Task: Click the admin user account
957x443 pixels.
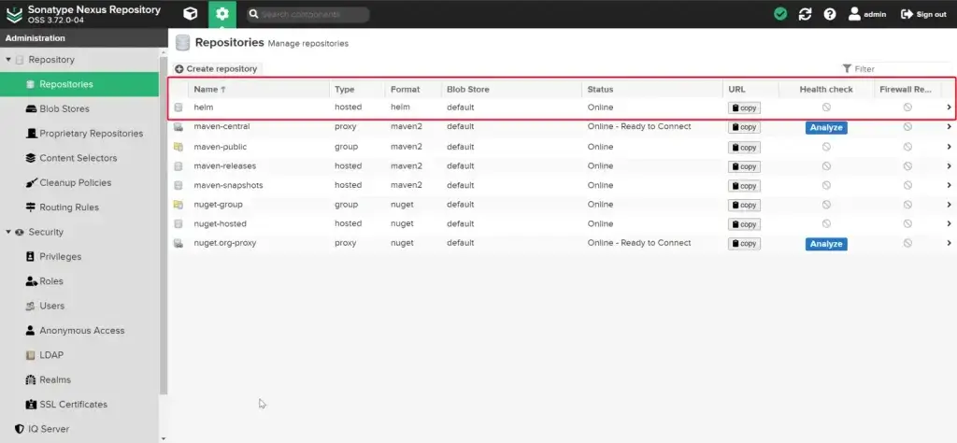Action: coord(867,13)
